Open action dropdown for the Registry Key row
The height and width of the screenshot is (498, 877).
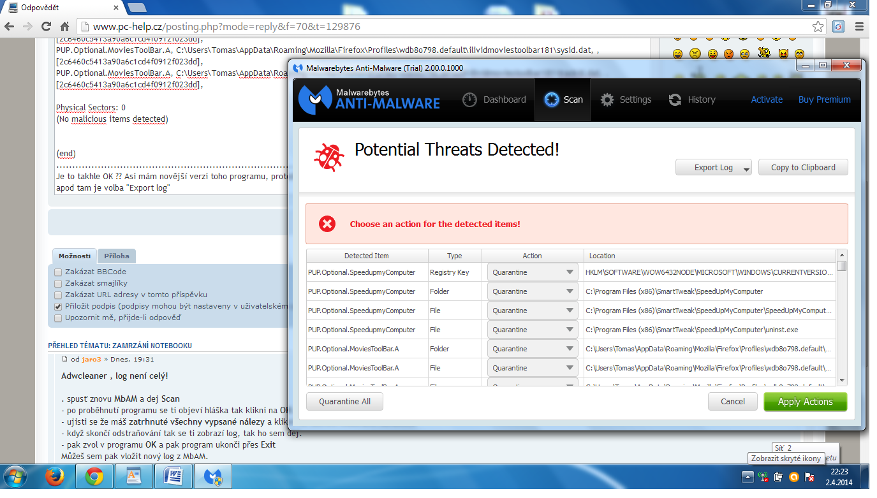tap(533, 272)
